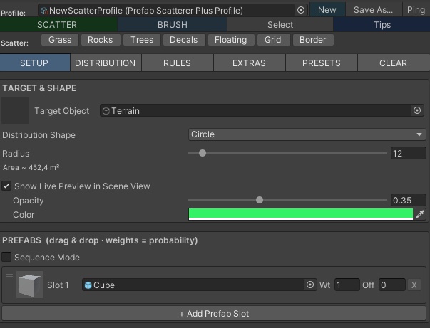The height and width of the screenshot is (328, 430).
Task: Click the Radius slider handle
Action: click(203, 153)
